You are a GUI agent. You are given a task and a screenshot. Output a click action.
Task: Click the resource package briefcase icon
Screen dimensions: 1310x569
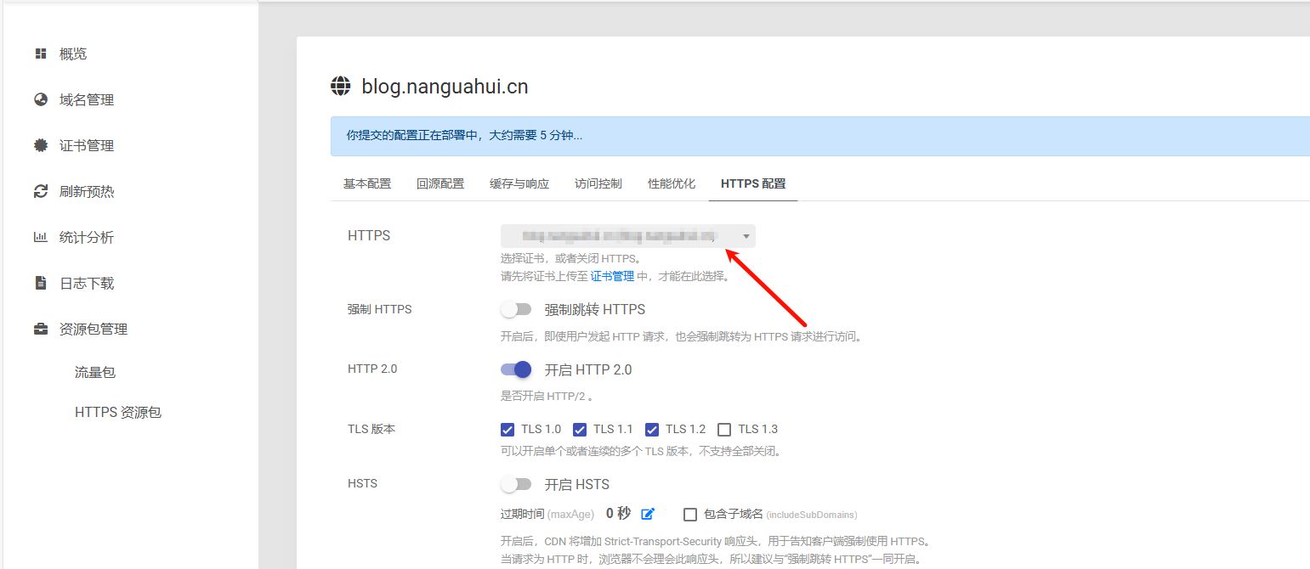point(40,330)
